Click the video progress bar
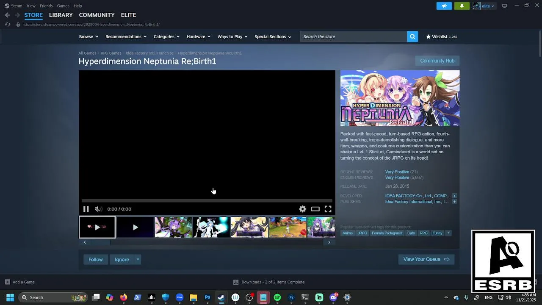The width and height of the screenshot is (542, 305). (x=207, y=201)
